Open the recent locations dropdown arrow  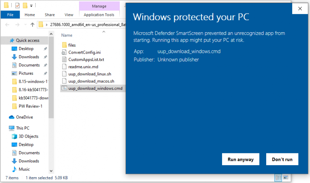tap(25, 25)
